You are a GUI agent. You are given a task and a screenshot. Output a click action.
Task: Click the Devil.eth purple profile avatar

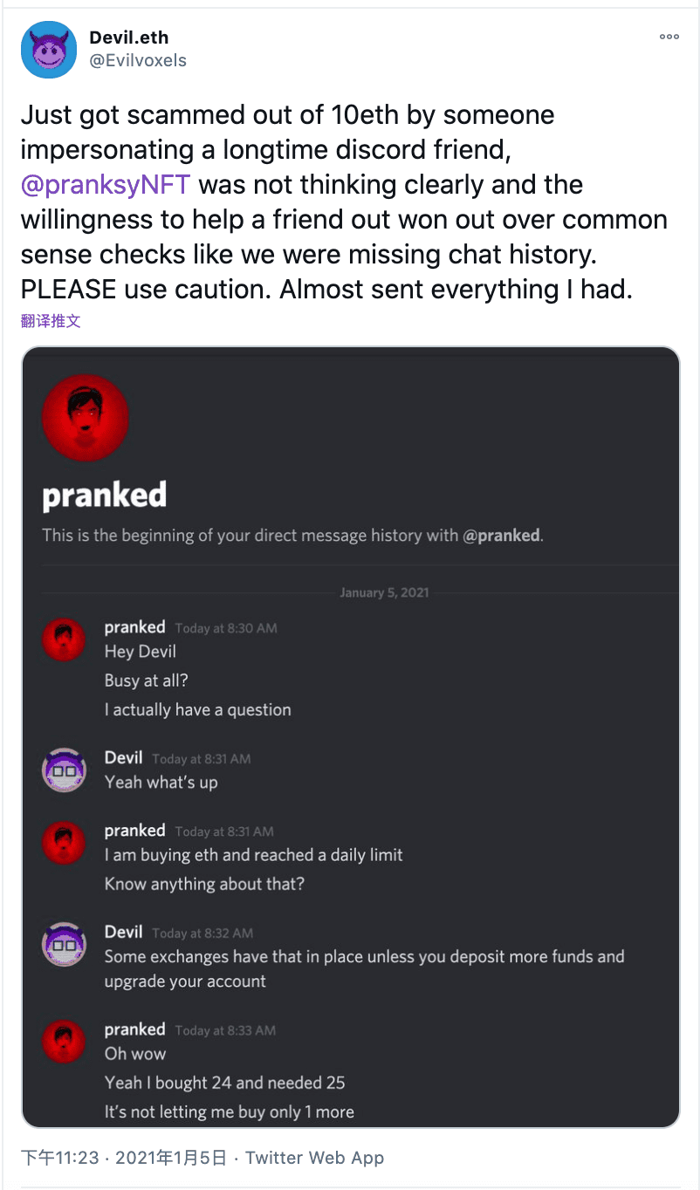point(49,50)
